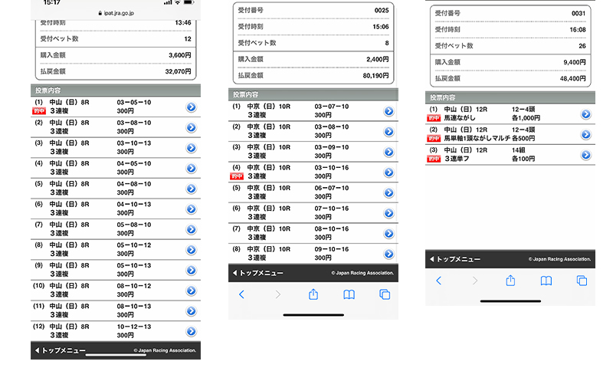Viewport: 613px width, 368px height.
Task: Open bookmarks icon in middle screenshot
Action: coord(349,294)
